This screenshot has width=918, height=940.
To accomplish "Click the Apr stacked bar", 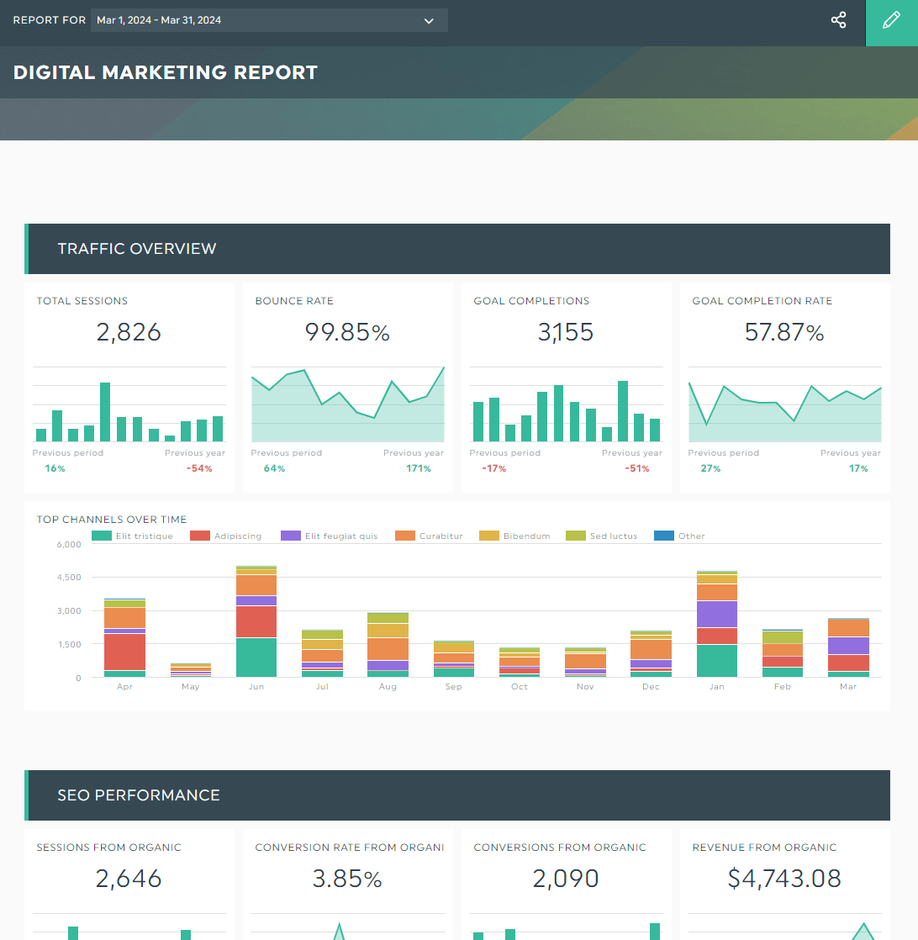I will [124, 638].
